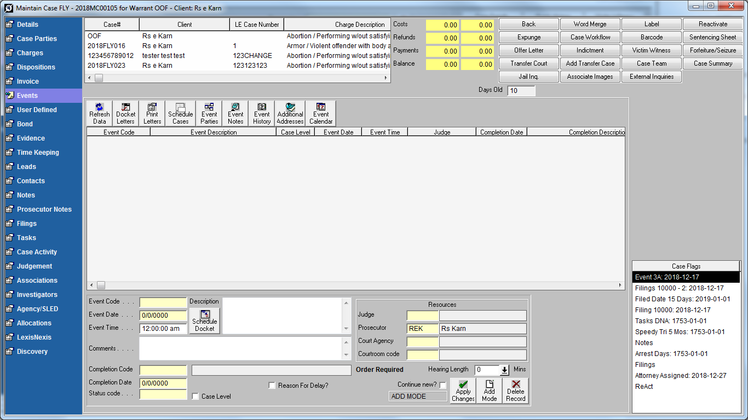
Task: Select flag Filing 10000: 2018-12-17
Action: [686, 310]
